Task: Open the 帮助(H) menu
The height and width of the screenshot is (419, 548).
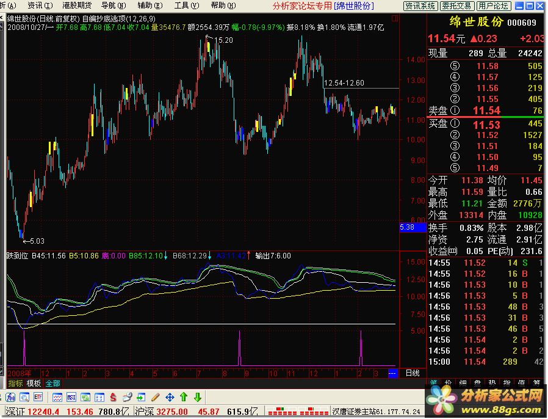Action: [223, 5]
